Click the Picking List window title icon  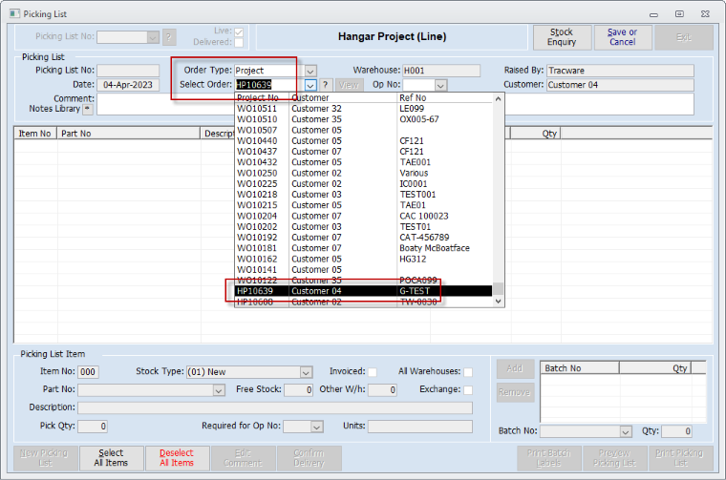[x=11, y=13]
